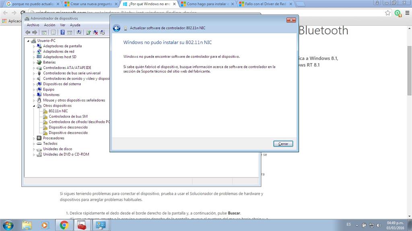
Task: Switch to 'Como hago para instalar' tab
Action: tap(207, 4)
